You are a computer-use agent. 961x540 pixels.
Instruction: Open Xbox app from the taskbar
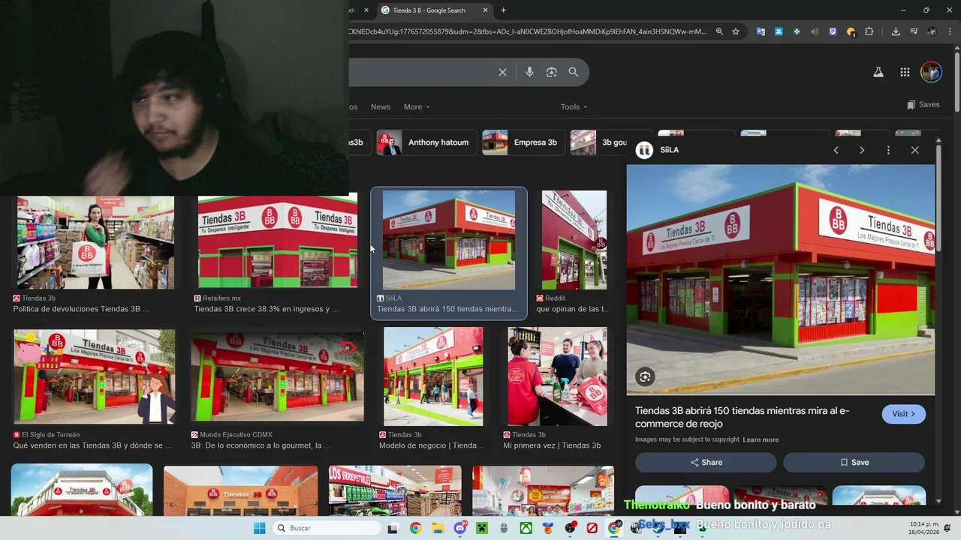point(526,528)
